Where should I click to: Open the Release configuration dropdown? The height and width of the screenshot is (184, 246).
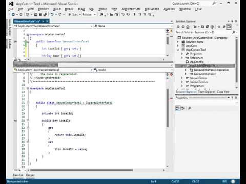tap(89, 15)
